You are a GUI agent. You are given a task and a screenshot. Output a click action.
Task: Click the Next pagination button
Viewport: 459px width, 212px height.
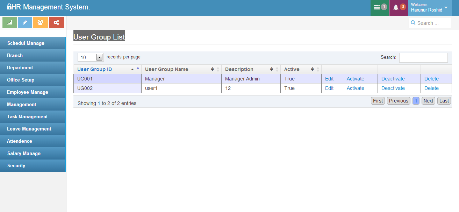[428, 101]
